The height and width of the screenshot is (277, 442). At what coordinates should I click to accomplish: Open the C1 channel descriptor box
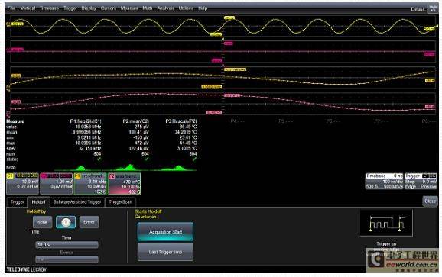(22, 184)
